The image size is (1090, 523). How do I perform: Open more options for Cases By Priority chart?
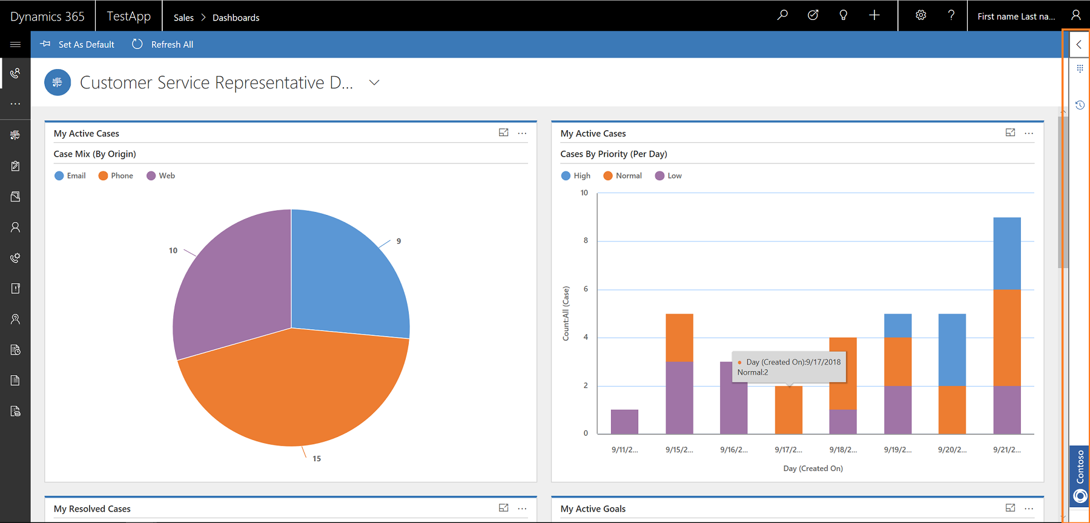point(1029,133)
